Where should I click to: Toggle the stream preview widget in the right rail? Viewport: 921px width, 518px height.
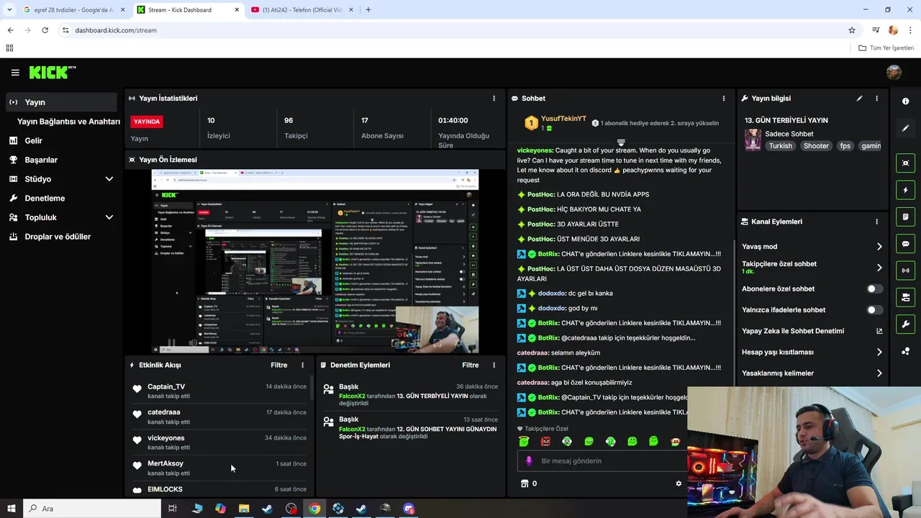905,163
